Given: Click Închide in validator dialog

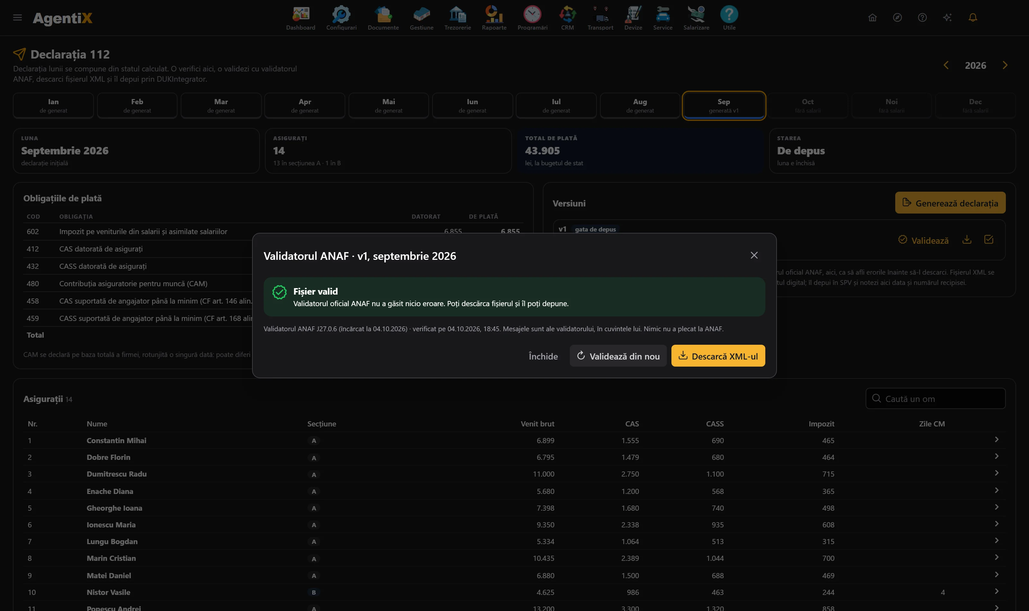Looking at the screenshot, I should (543, 356).
